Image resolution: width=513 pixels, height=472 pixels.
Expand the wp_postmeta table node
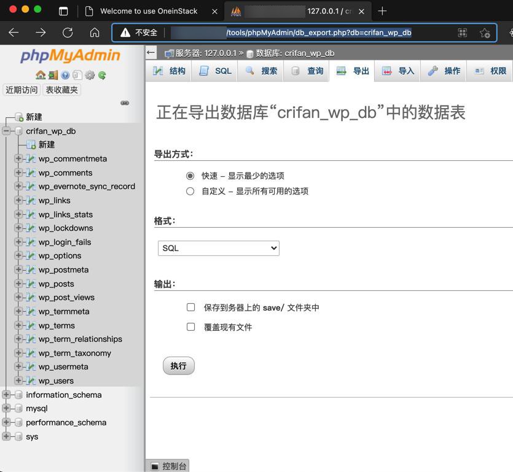click(x=18, y=269)
